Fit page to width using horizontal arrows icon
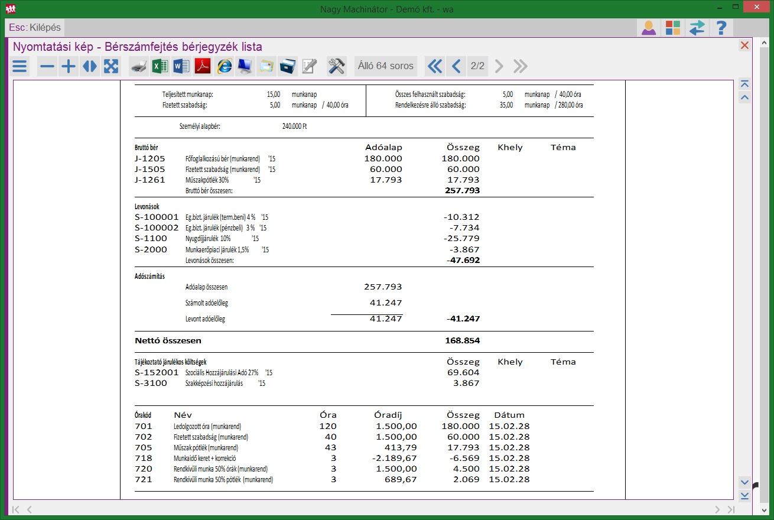Viewport: 774px width, 520px height. (x=90, y=66)
